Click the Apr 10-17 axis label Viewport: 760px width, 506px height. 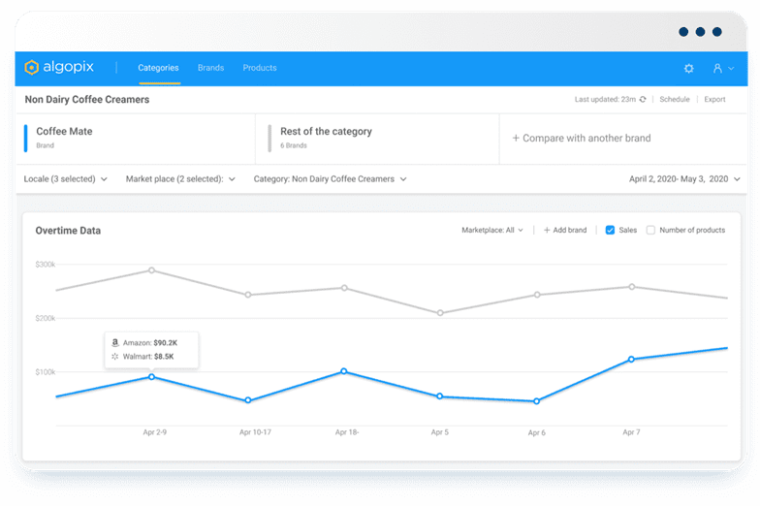tap(256, 432)
